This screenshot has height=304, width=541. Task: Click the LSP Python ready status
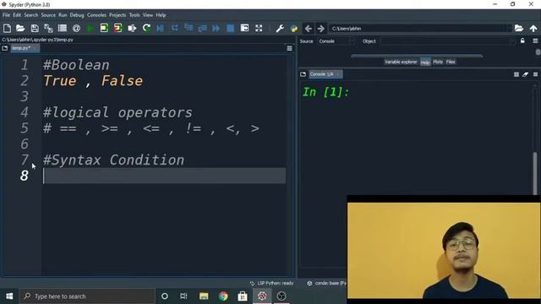[271, 284]
